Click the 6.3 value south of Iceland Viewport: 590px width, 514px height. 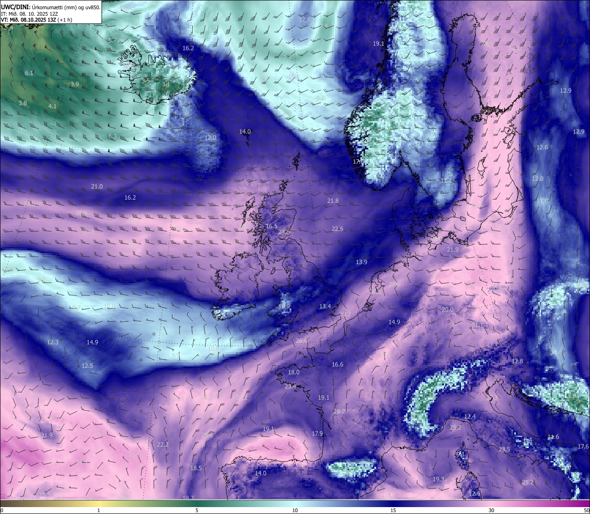pyautogui.click(x=112, y=136)
